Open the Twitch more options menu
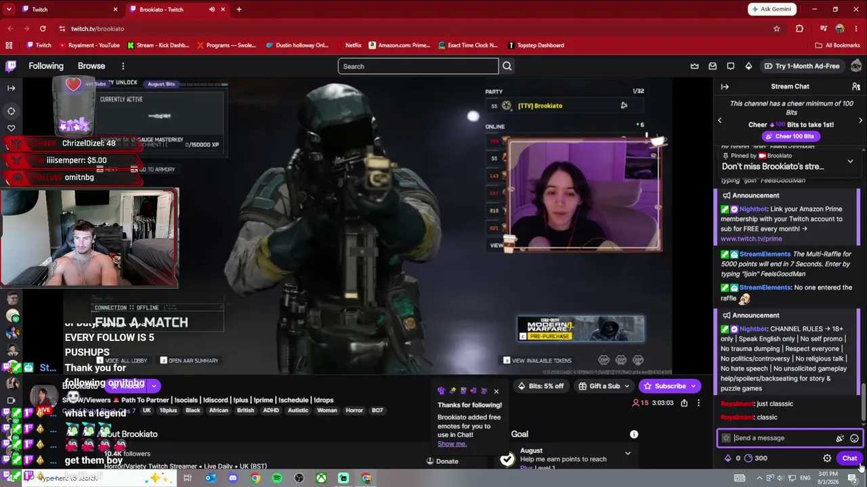Screen dimensions: 867x487 click(x=123, y=66)
